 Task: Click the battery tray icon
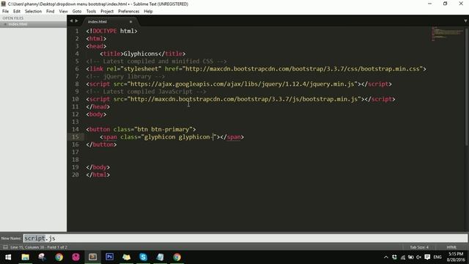(410, 257)
